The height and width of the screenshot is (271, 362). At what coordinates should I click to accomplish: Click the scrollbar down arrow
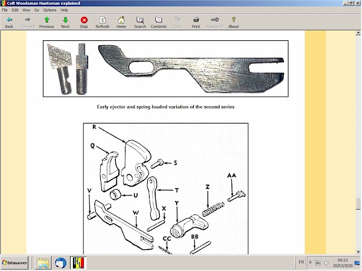tap(358, 252)
